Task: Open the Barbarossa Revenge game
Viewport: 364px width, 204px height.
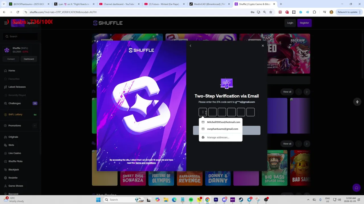Action: tap(189, 178)
